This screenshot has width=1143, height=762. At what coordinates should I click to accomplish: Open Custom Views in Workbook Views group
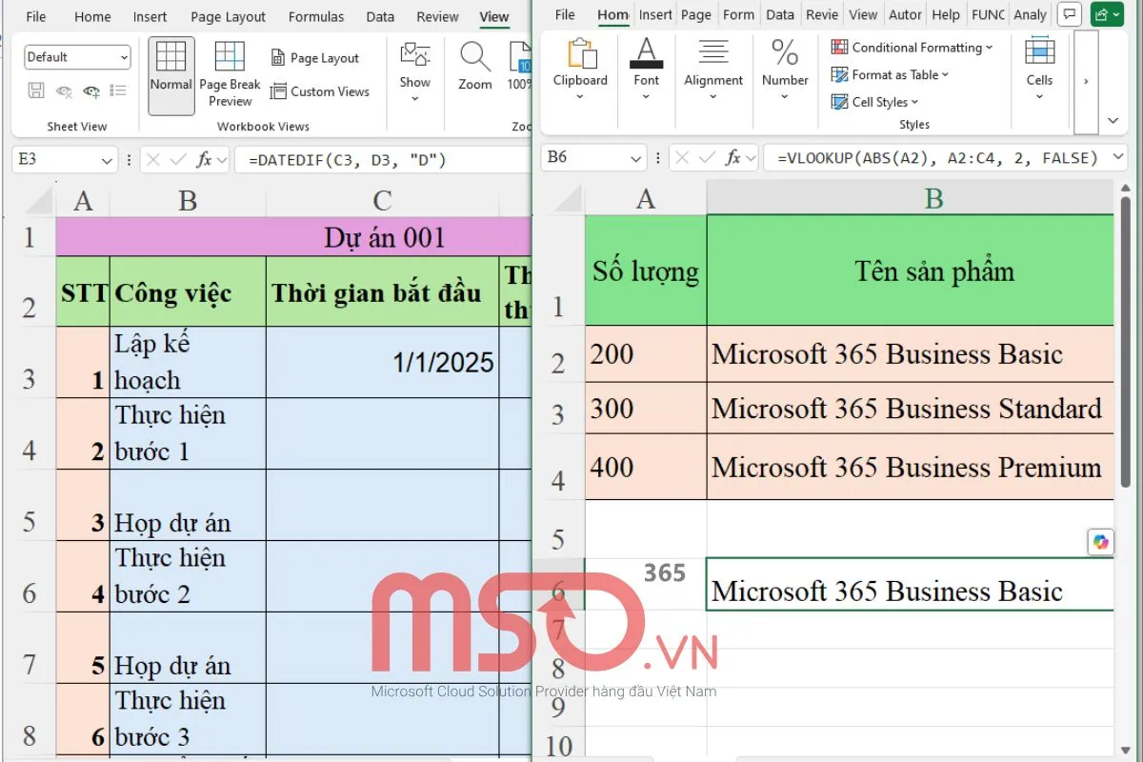322,91
